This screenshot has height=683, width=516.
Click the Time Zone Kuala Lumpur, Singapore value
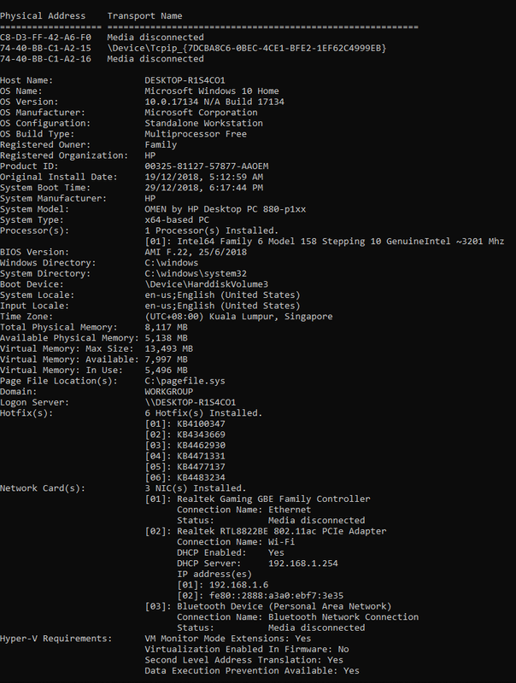pos(239,317)
